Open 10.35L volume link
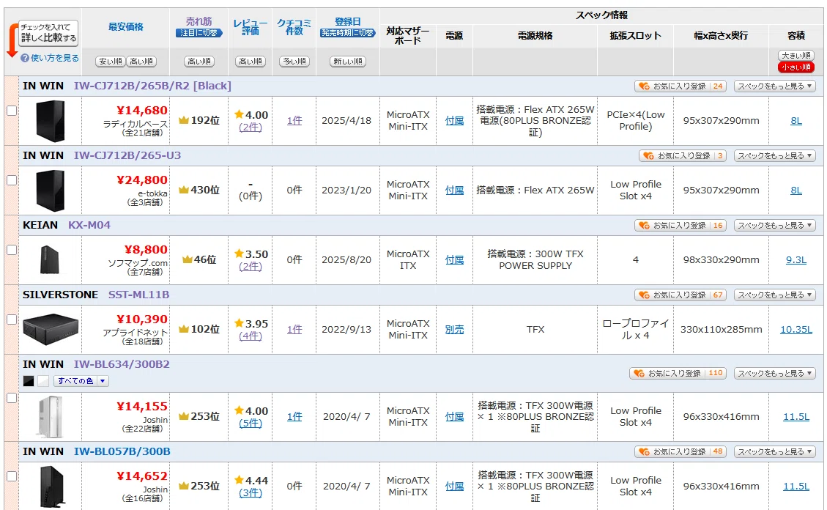827x510 pixels. pyautogui.click(x=796, y=329)
